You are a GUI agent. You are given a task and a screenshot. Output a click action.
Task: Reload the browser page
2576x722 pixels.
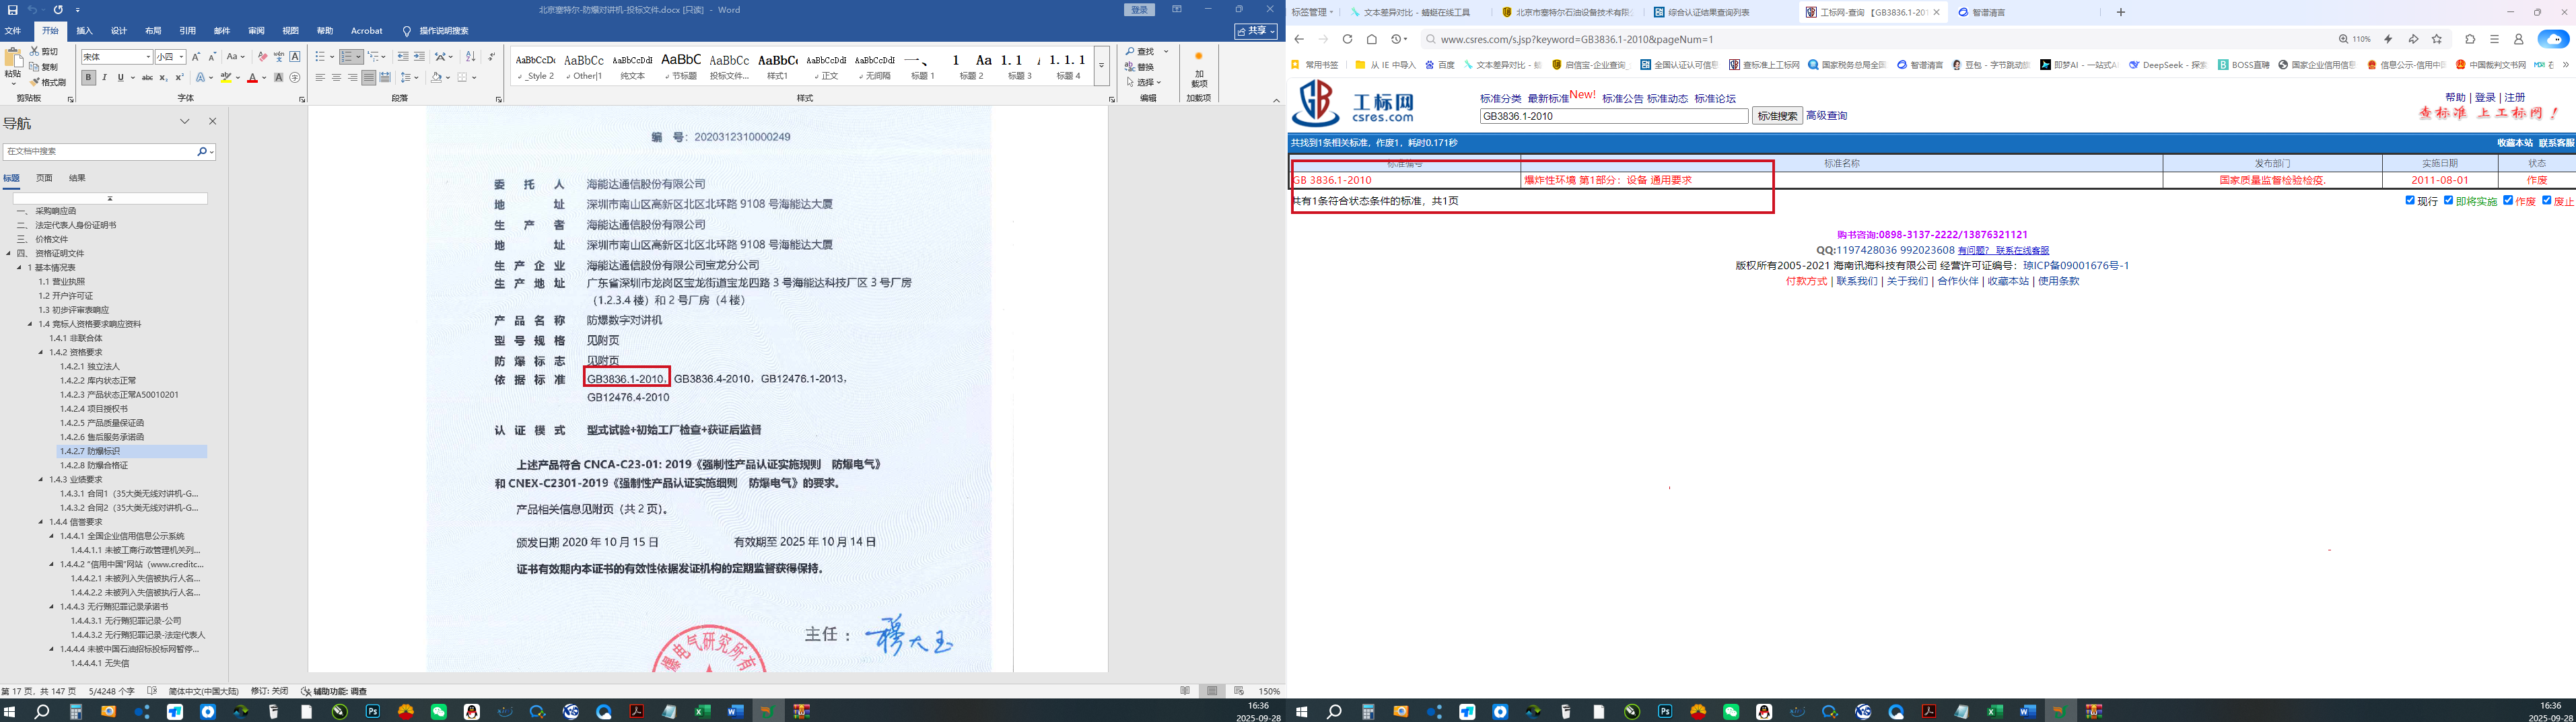click(x=1347, y=39)
